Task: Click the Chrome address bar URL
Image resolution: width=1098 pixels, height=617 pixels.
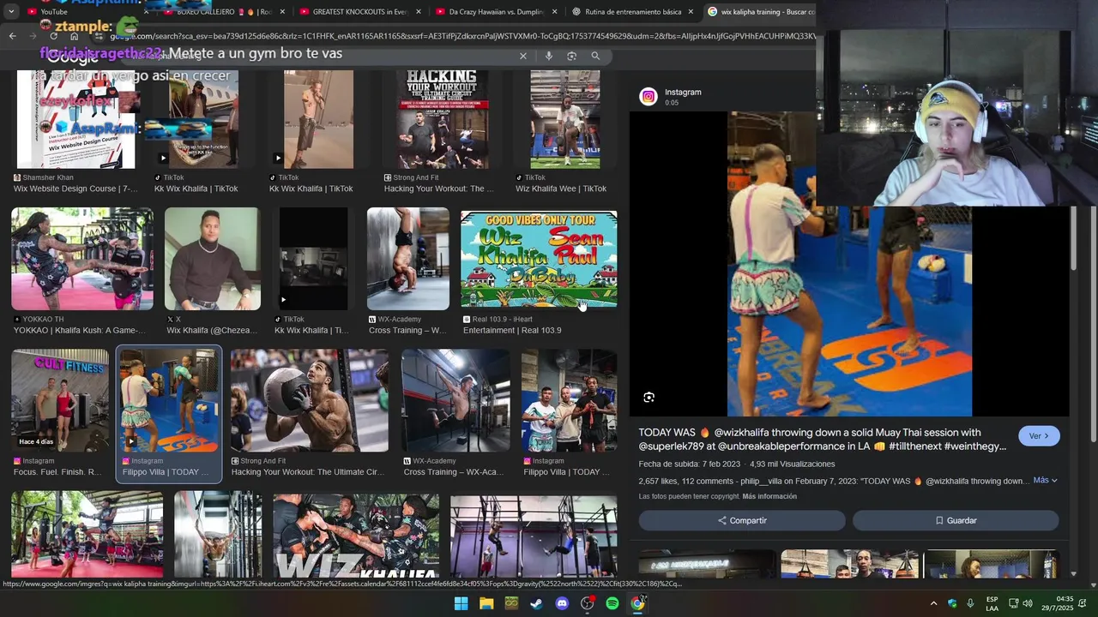Action: pos(463,36)
